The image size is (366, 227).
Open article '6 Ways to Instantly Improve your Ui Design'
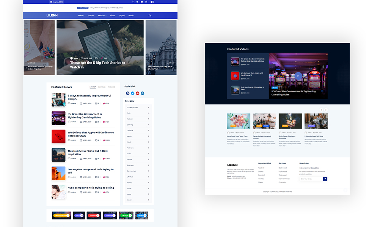[x=90, y=97]
